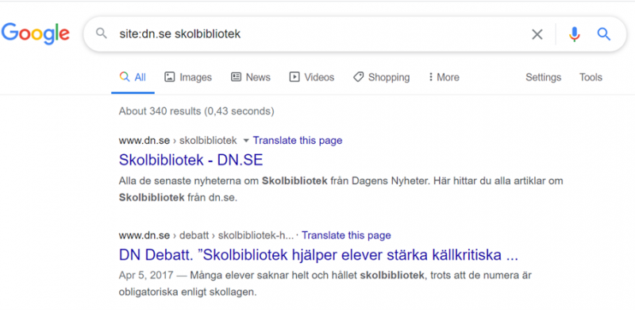Expand the More options menu
This screenshot has width=635, height=310.
coord(444,77)
